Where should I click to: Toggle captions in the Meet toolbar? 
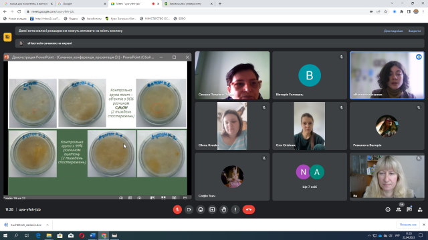click(201, 209)
